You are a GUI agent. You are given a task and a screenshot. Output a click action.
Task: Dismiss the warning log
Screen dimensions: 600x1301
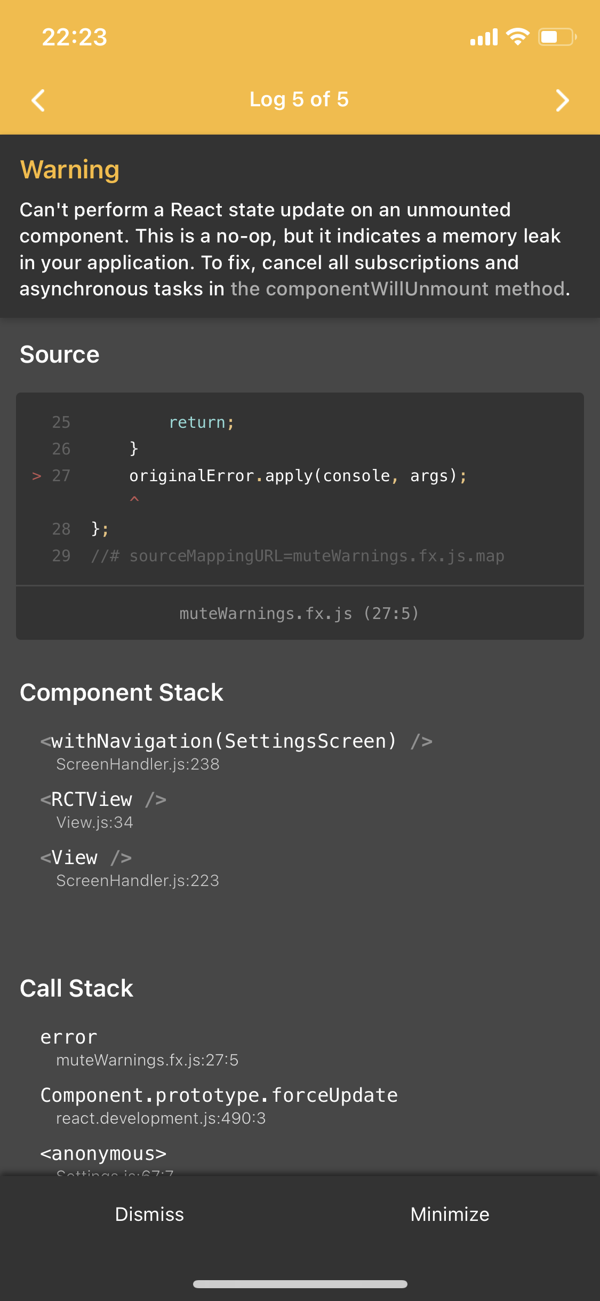click(x=149, y=1214)
